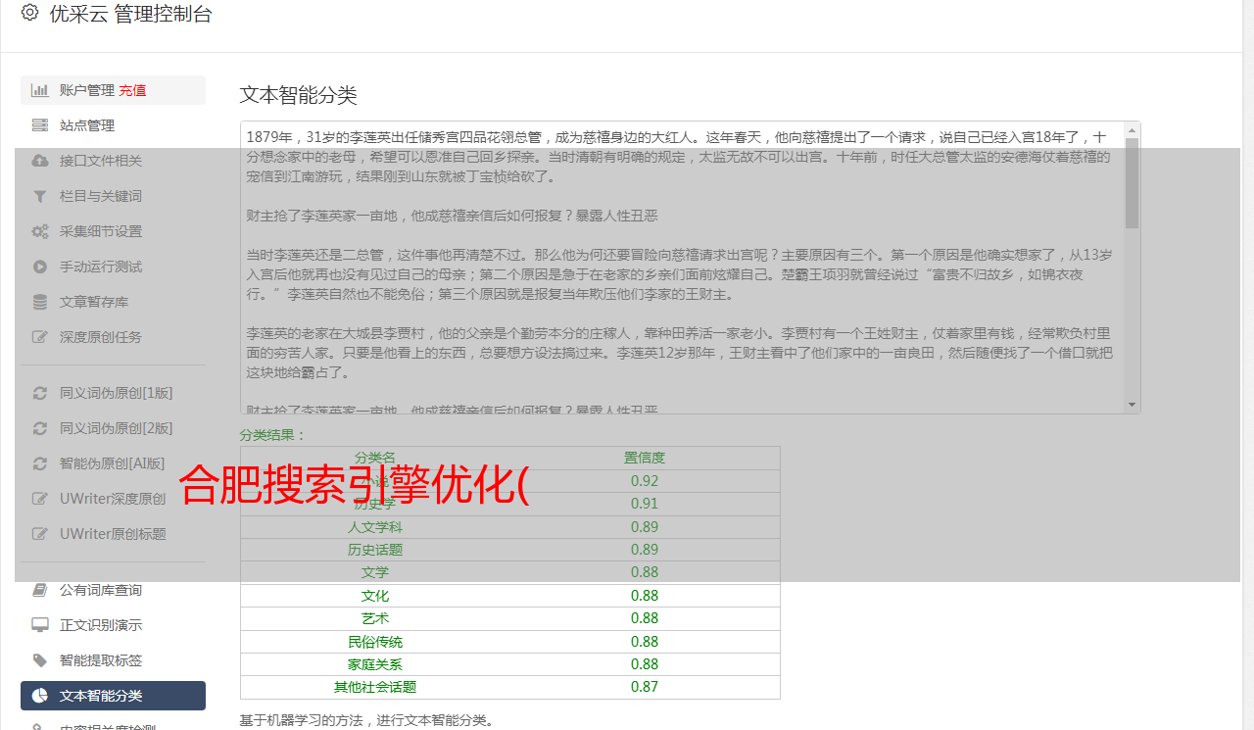1254x730 pixels.
Task: Open the 公有词库查询 page
Action: 100,590
